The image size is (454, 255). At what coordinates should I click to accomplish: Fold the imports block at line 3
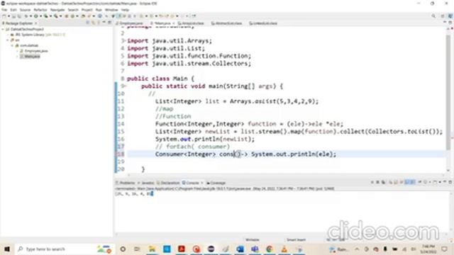[125, 41]
